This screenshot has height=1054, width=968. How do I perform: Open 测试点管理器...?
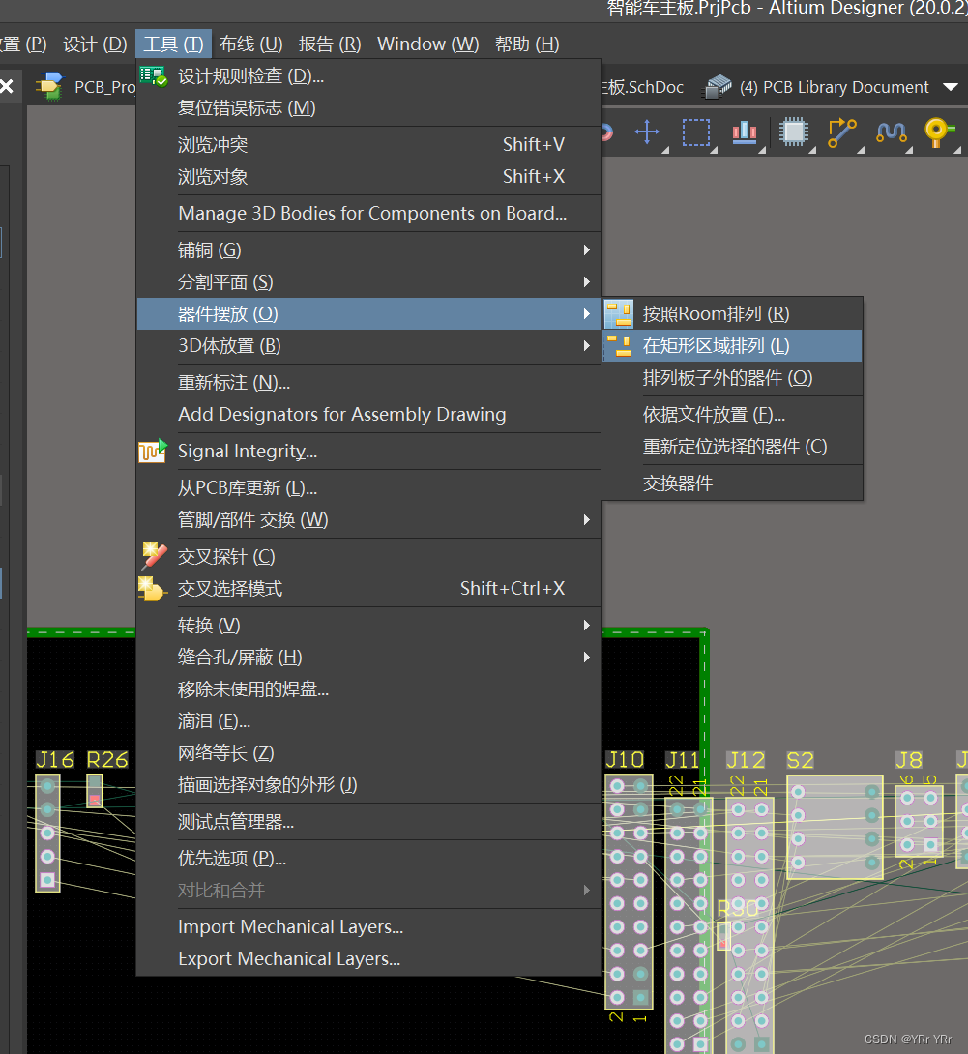coord(368,821)
